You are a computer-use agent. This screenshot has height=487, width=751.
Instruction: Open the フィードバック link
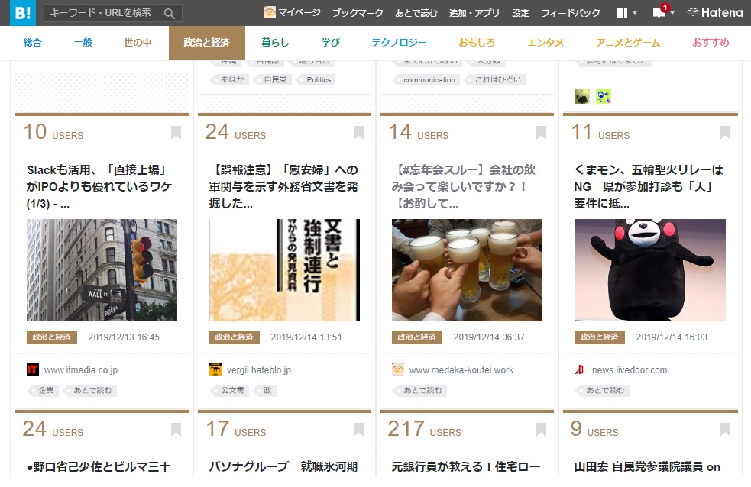coord(571,13)
